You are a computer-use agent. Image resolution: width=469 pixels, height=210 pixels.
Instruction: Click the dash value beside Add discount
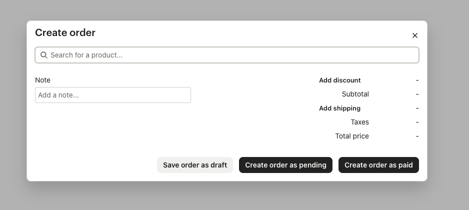pyautogui.click(x=417, y=80)
